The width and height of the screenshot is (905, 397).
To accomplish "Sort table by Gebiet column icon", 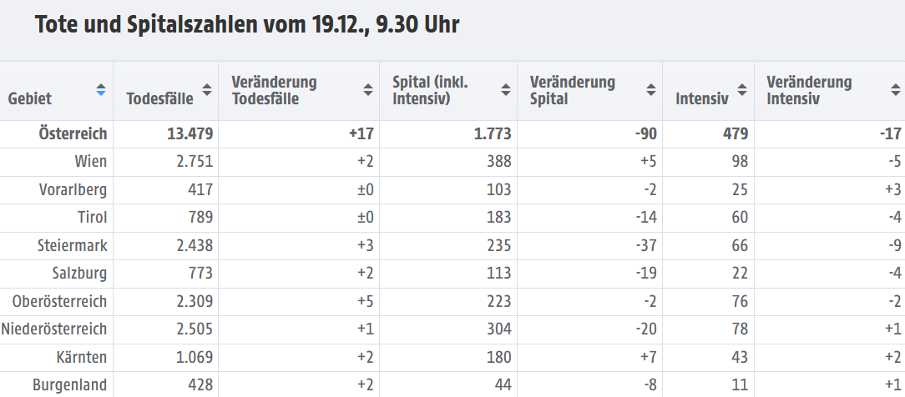I will (x=100, y=90).
